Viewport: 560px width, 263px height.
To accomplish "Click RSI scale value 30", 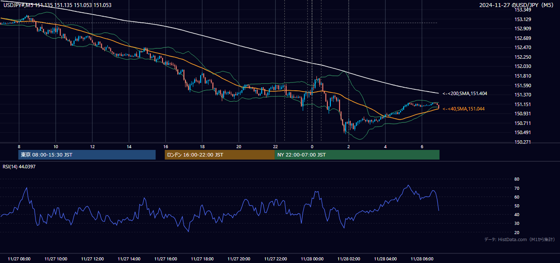I will click(x=517, y=223).
